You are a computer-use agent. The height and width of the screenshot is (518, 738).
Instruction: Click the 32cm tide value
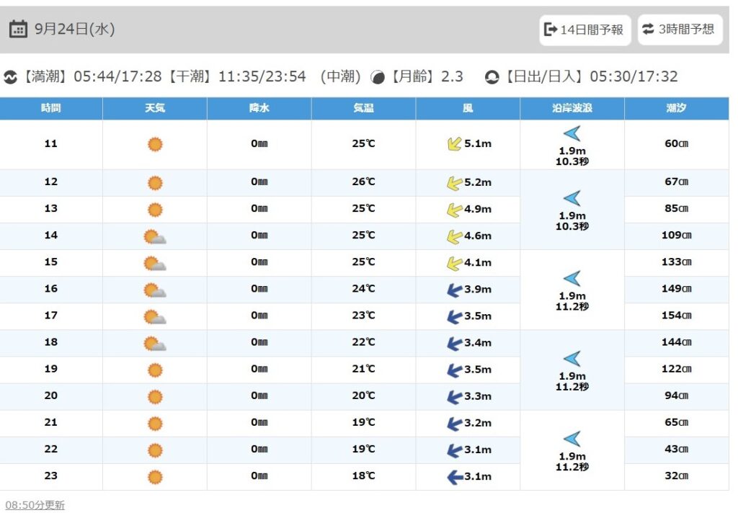coord(676,475)
